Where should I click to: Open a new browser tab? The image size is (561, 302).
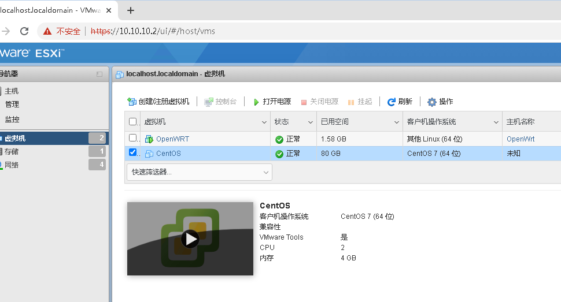pos(131,10)
